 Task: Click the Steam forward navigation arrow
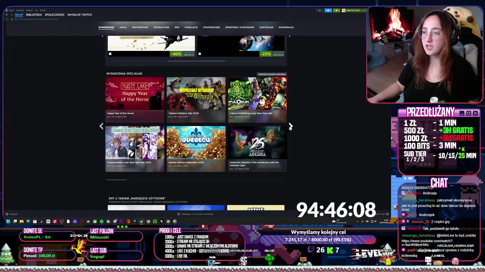[11, 15]
